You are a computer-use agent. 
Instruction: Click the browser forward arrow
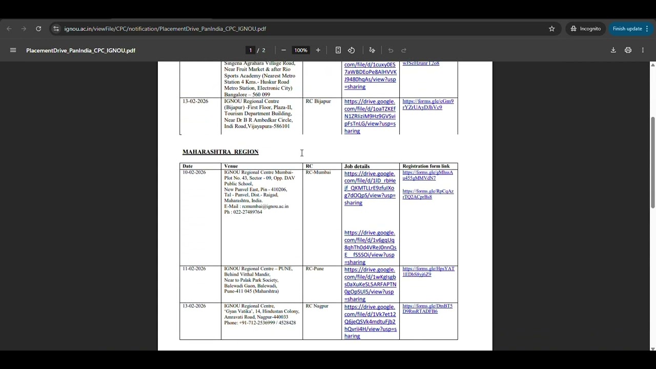(x=24, y=29)
